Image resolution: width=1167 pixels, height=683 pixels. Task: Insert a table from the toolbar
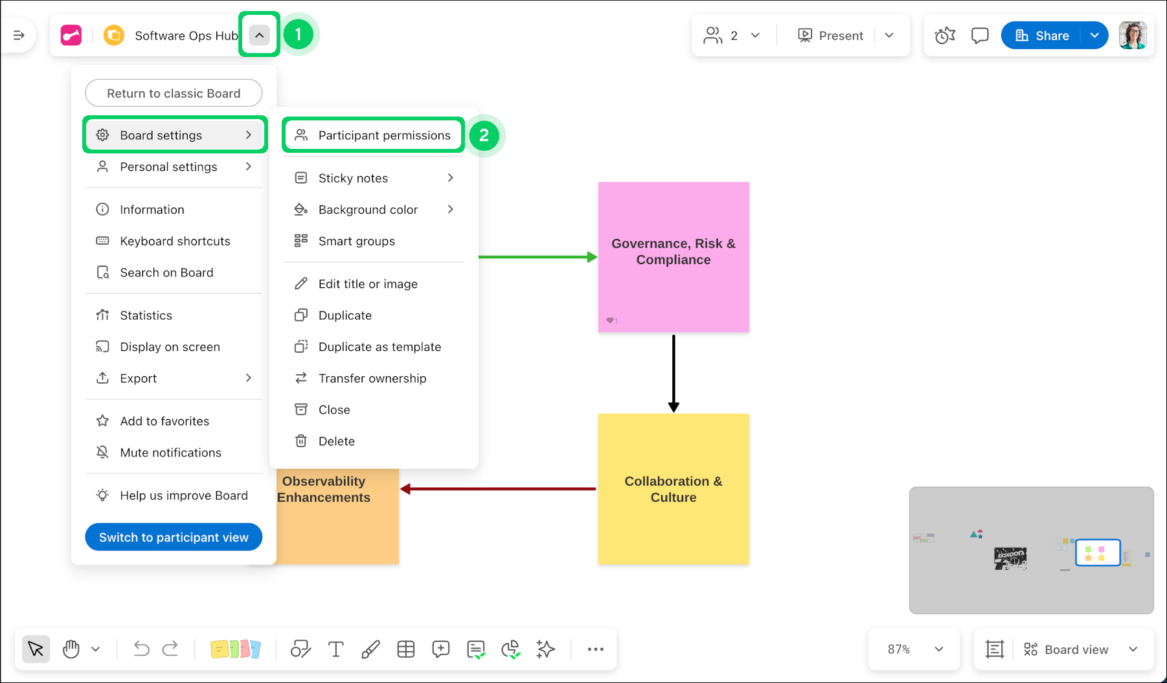click(406, 649)
